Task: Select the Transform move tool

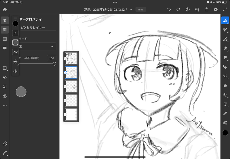Action: pos(225,67)
